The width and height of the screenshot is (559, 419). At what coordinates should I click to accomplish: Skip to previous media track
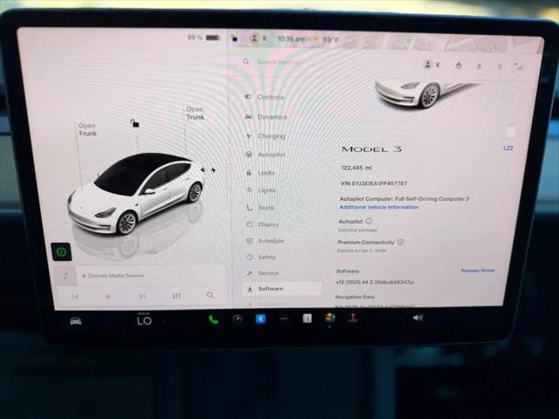pos(74,297)
